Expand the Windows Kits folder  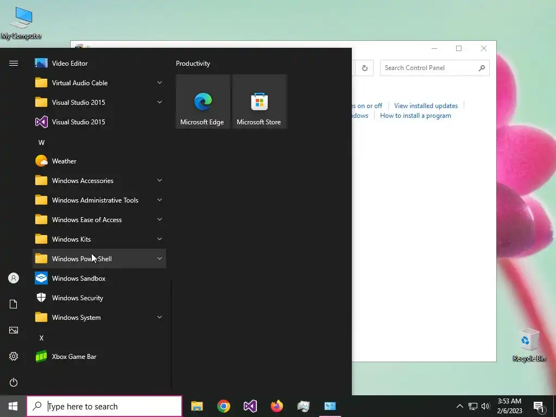click(99, 239)
